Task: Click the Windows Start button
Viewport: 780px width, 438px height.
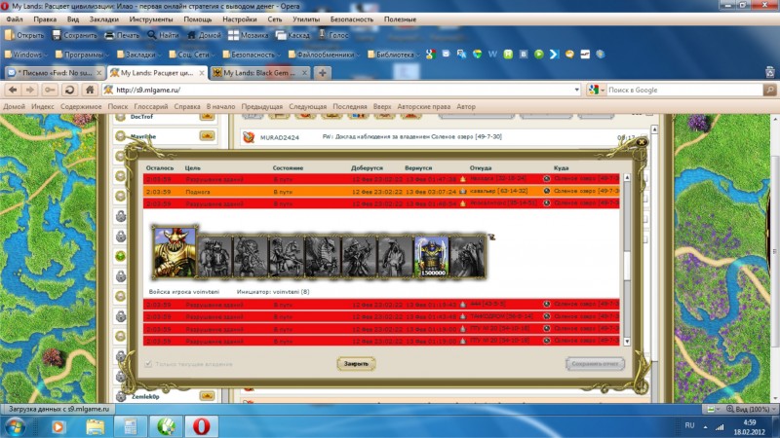Action: click(17, 425)
